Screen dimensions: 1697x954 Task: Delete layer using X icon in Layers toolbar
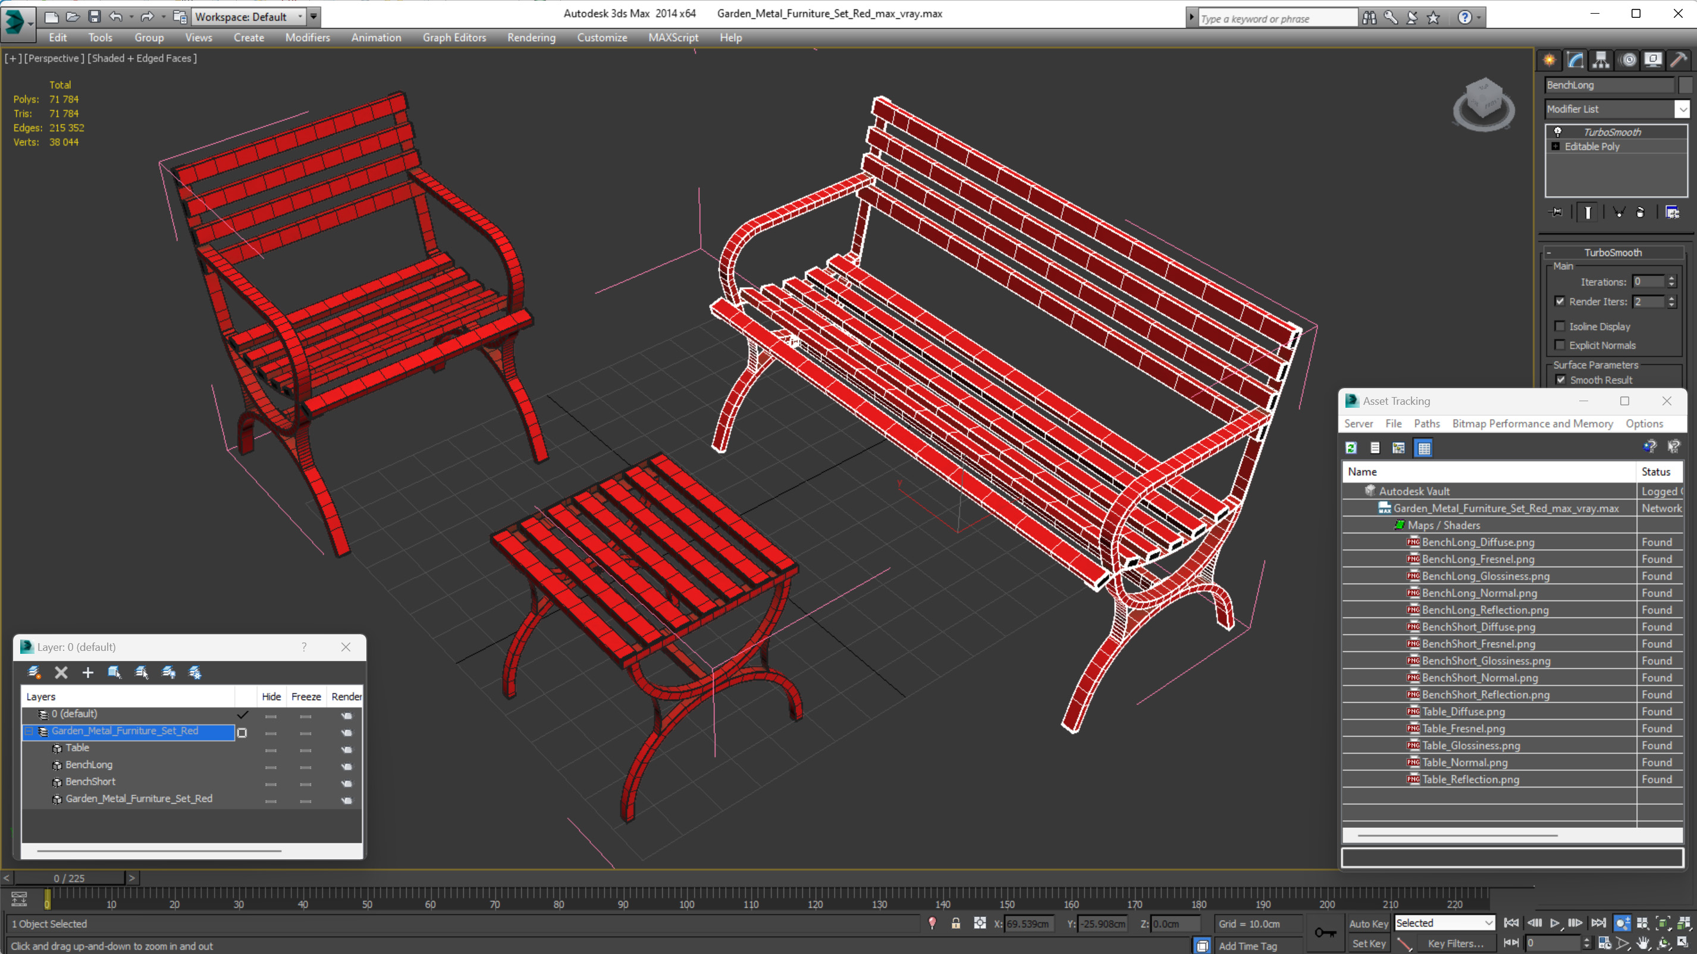61,672
